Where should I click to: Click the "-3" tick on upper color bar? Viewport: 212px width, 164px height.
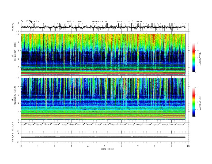(197, 43)
